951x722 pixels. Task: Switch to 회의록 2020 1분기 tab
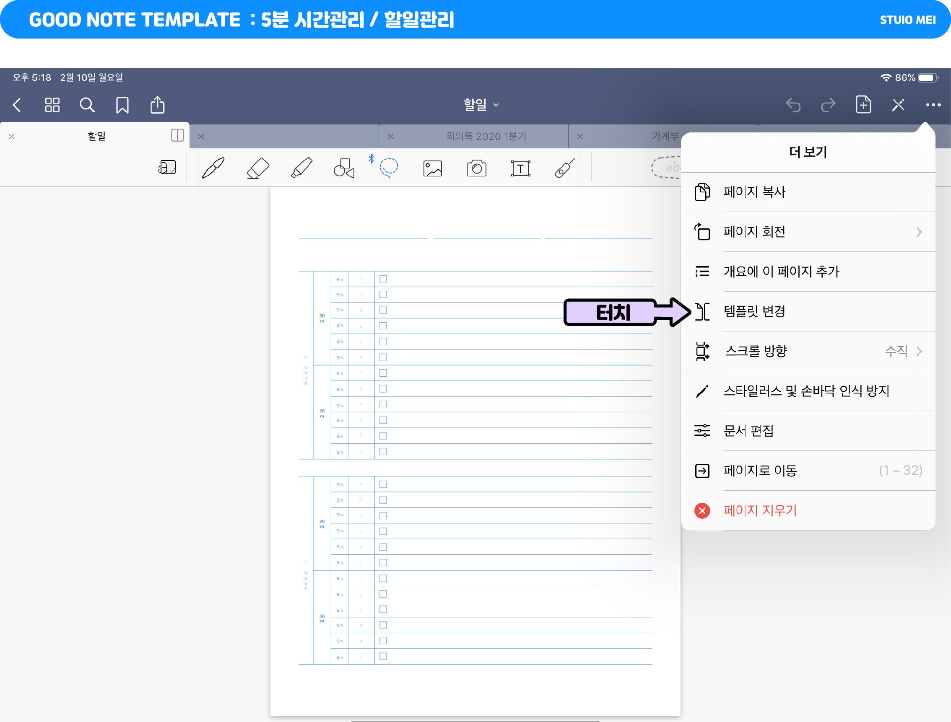tap(486, 136)
